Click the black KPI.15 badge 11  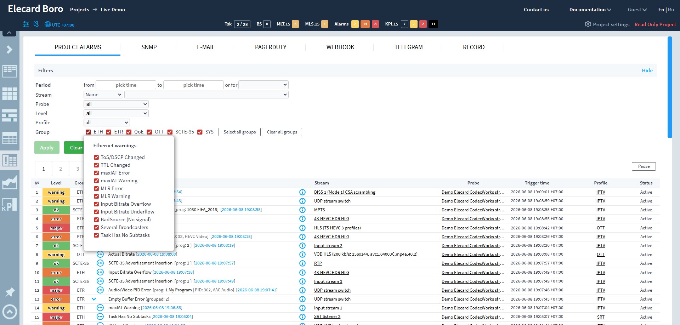pos(433,24)
